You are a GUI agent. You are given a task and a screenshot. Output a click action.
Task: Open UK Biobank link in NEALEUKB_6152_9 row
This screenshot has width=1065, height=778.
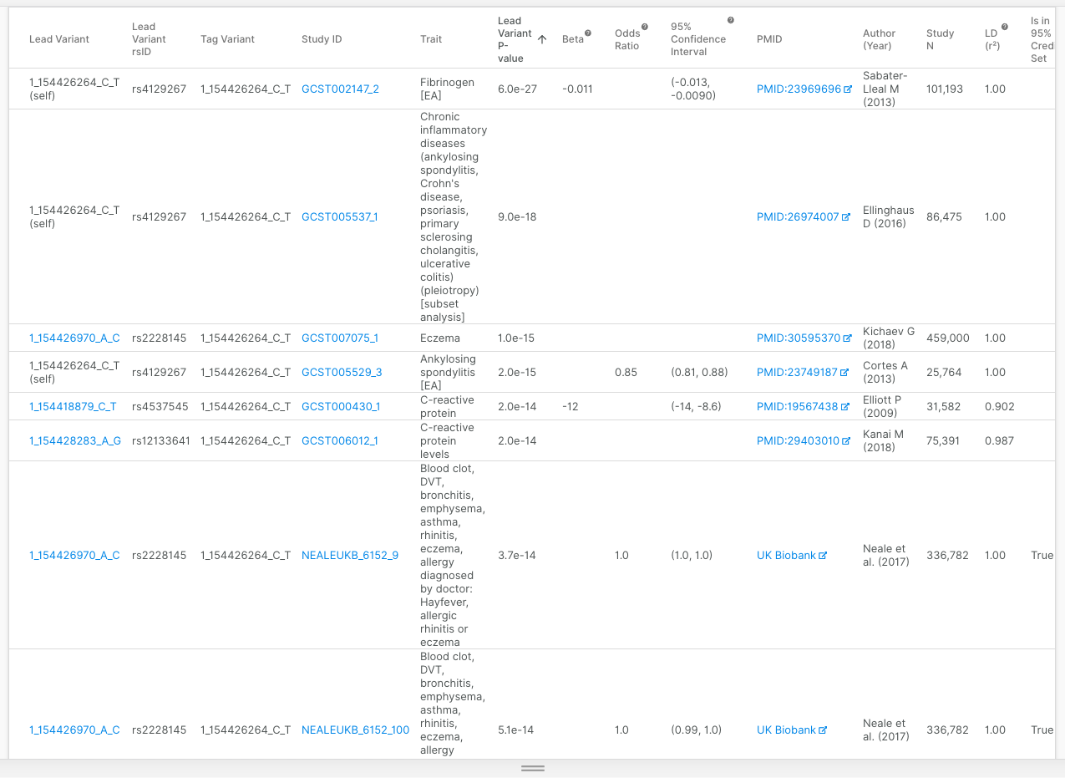(792, 556)
